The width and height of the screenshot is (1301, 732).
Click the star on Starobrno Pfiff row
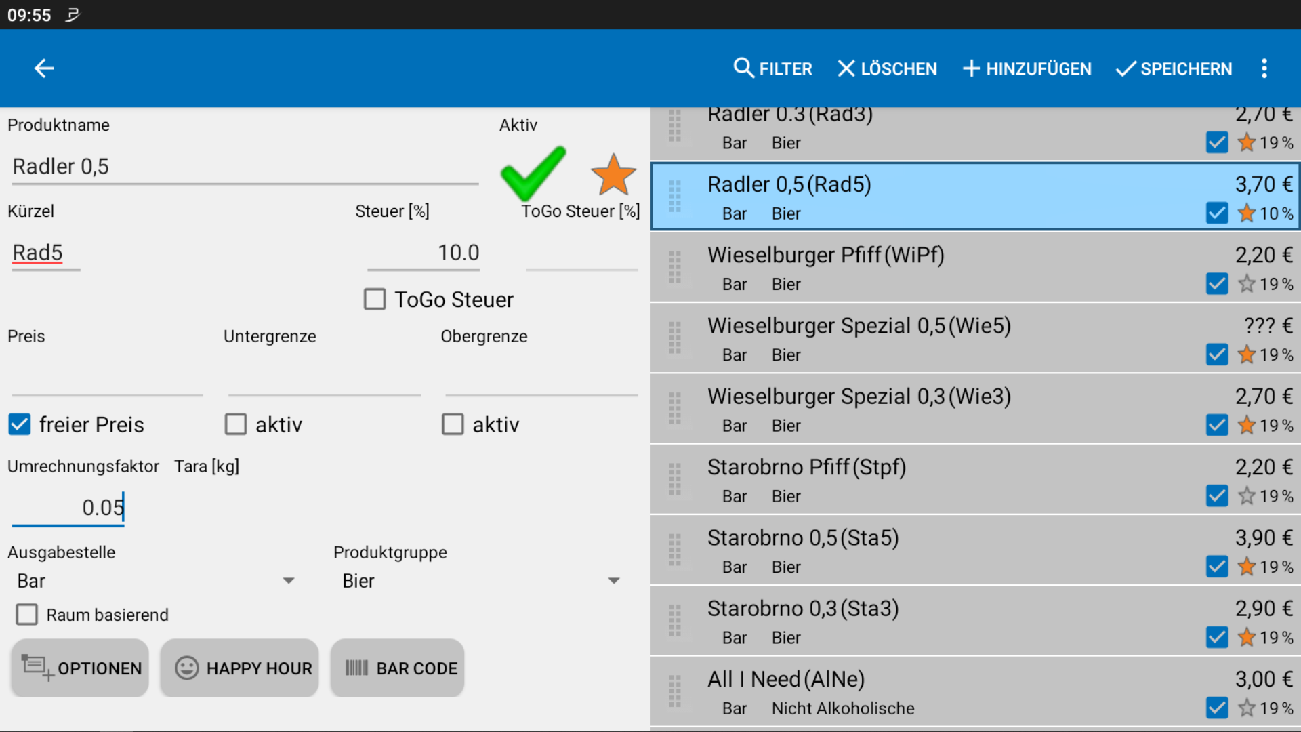click(x=1247, y=496)
